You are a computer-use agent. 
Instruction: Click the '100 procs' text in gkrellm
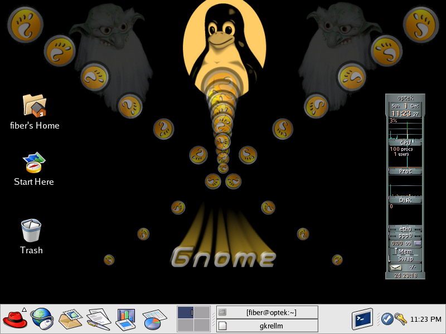click(x=401, y=149)
